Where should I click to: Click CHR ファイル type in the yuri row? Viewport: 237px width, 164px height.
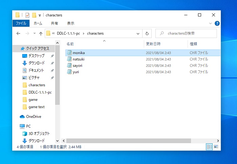click(199, 72)
